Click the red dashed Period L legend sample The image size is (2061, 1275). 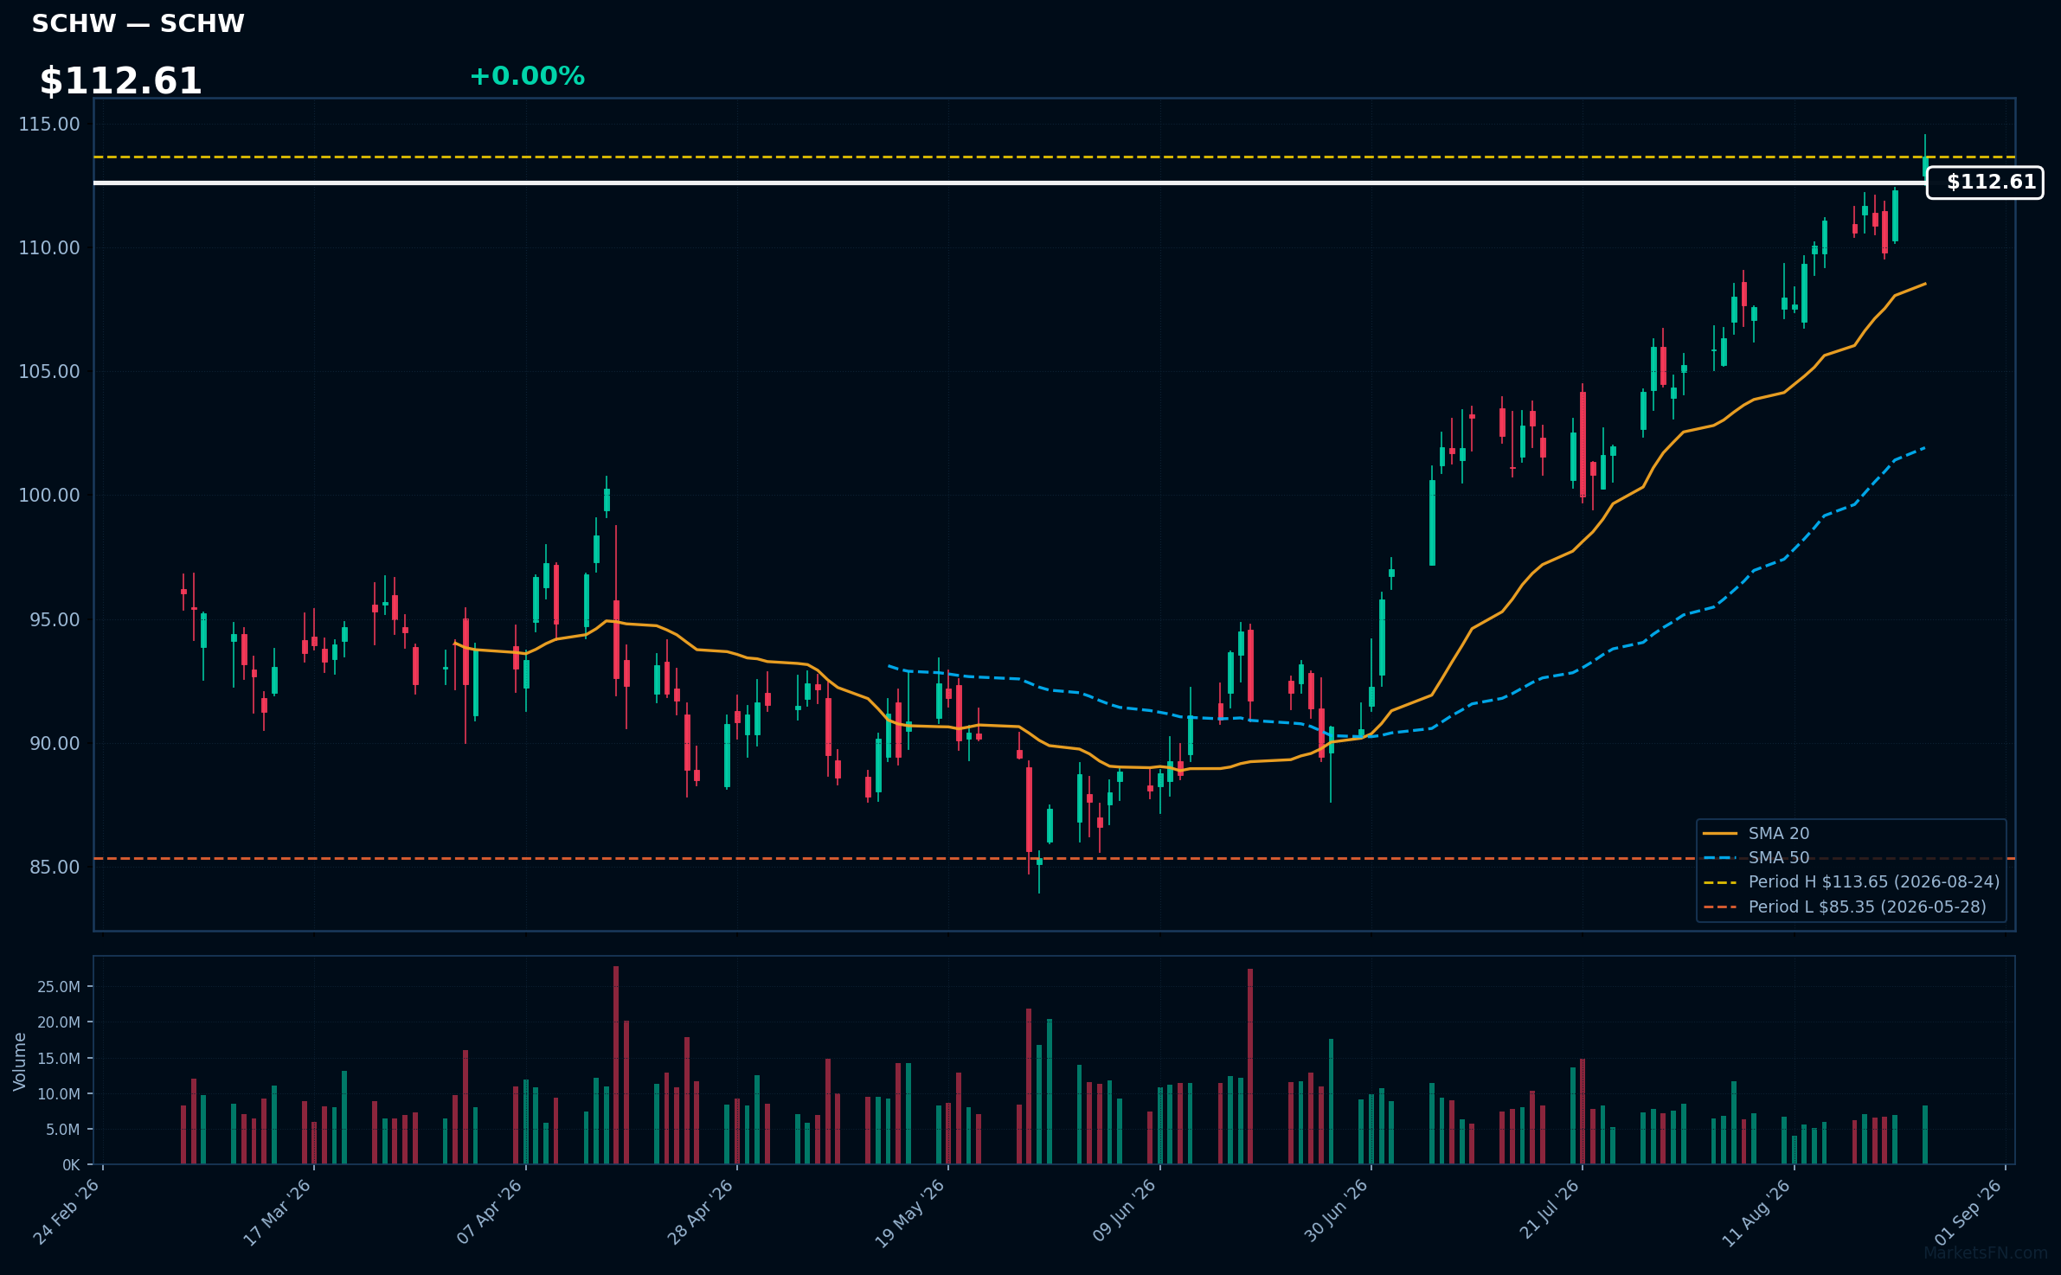(1720, 907)
